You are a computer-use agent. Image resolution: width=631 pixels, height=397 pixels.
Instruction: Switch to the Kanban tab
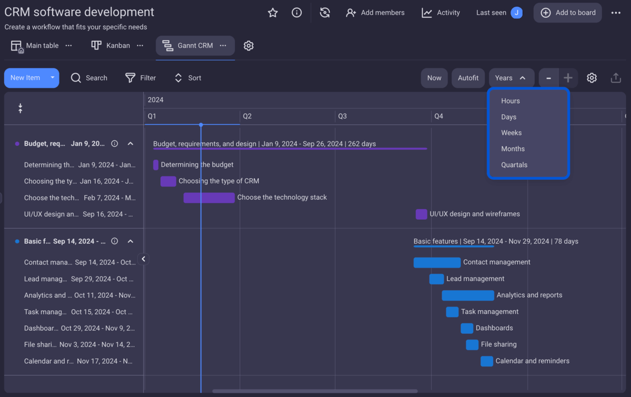pyautogui.click(x=111, y=46)
